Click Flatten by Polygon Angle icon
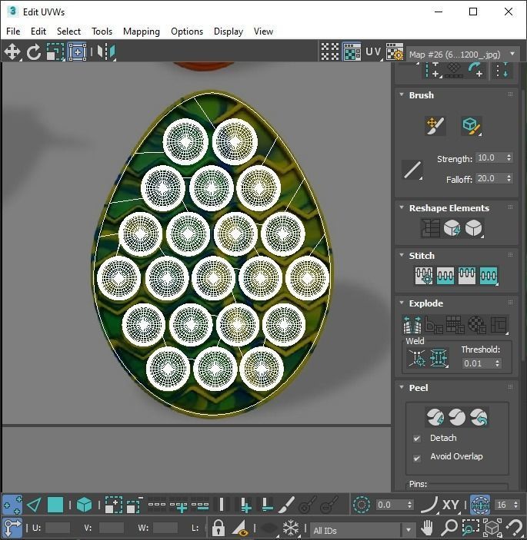This screenshot has width=527, height=540. point(434,325)
